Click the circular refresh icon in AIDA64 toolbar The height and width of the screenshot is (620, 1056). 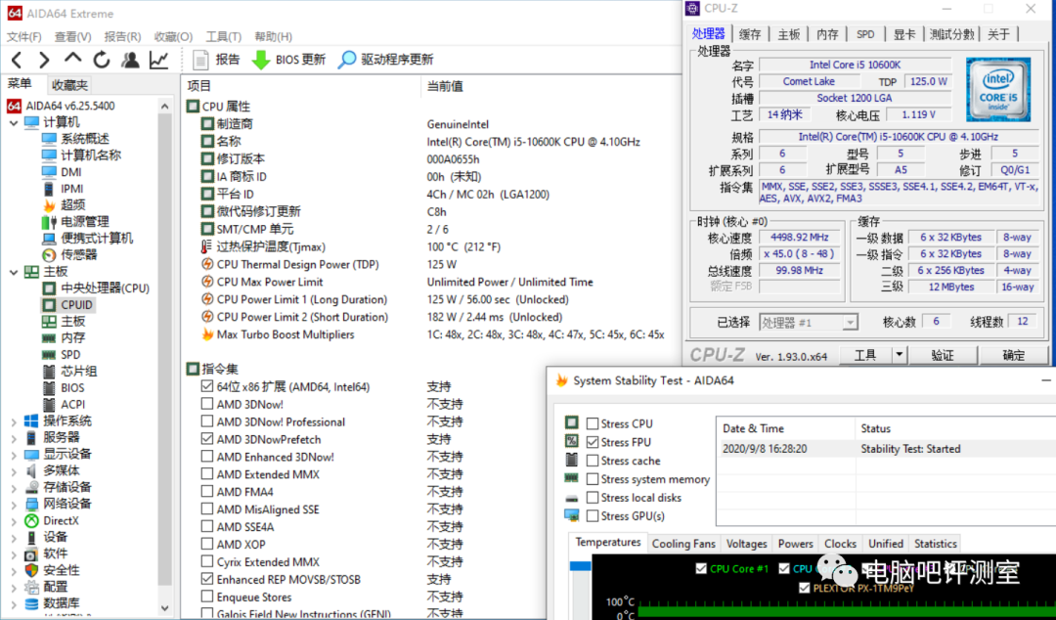click(101, 59)
